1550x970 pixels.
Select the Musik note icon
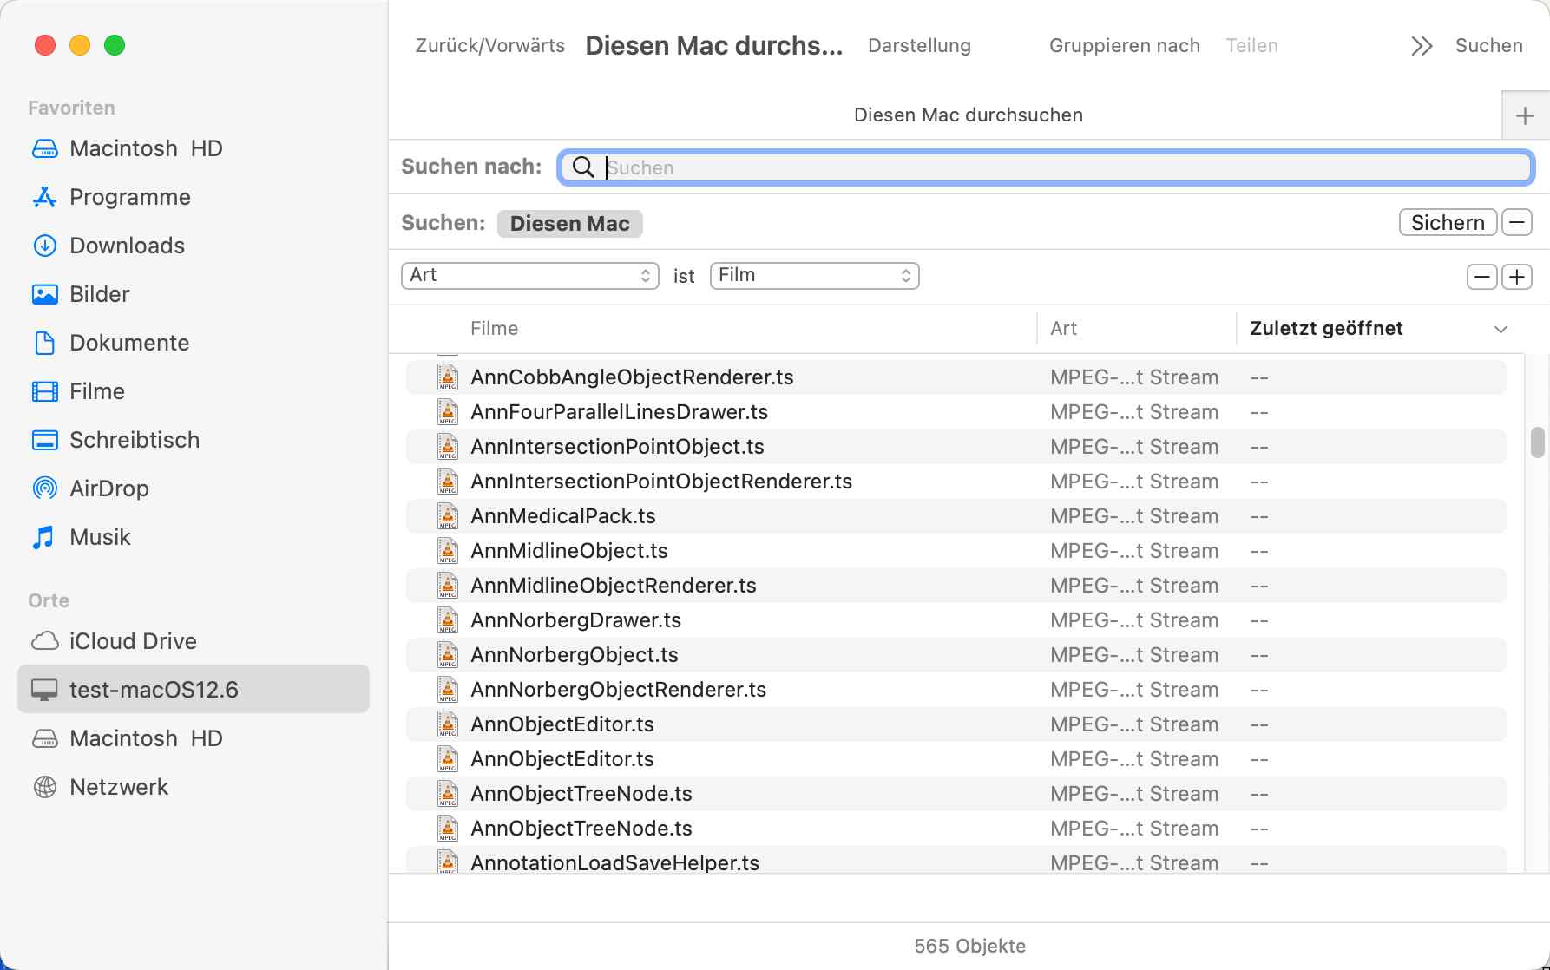(x=43, y=537)
